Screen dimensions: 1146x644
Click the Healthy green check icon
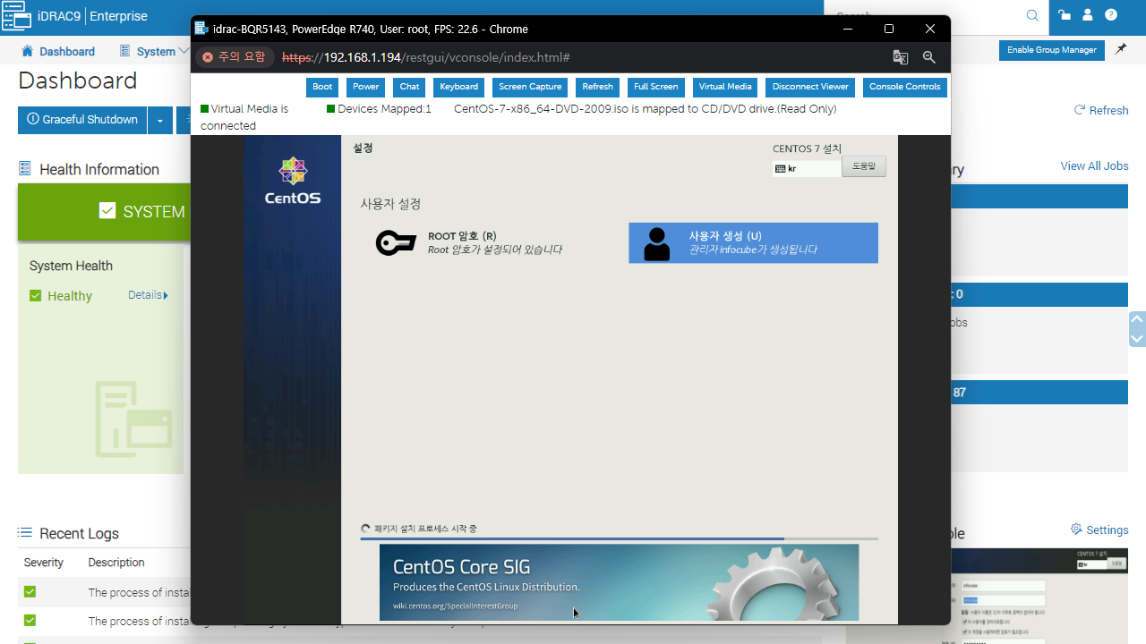pos(36,296)
